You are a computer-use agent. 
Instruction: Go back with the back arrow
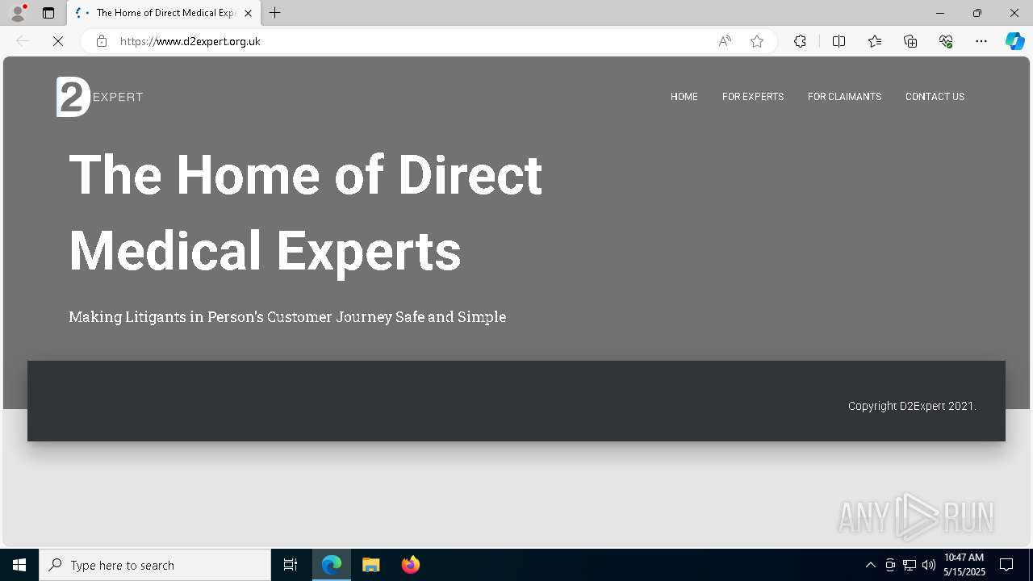(23, 41)
